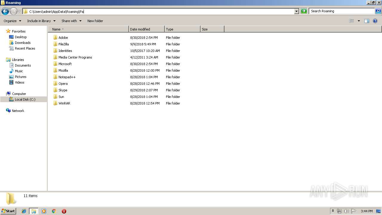Select the Identities folder icon
This screenshot has width=382, height=215.
[x=55, y=51]
